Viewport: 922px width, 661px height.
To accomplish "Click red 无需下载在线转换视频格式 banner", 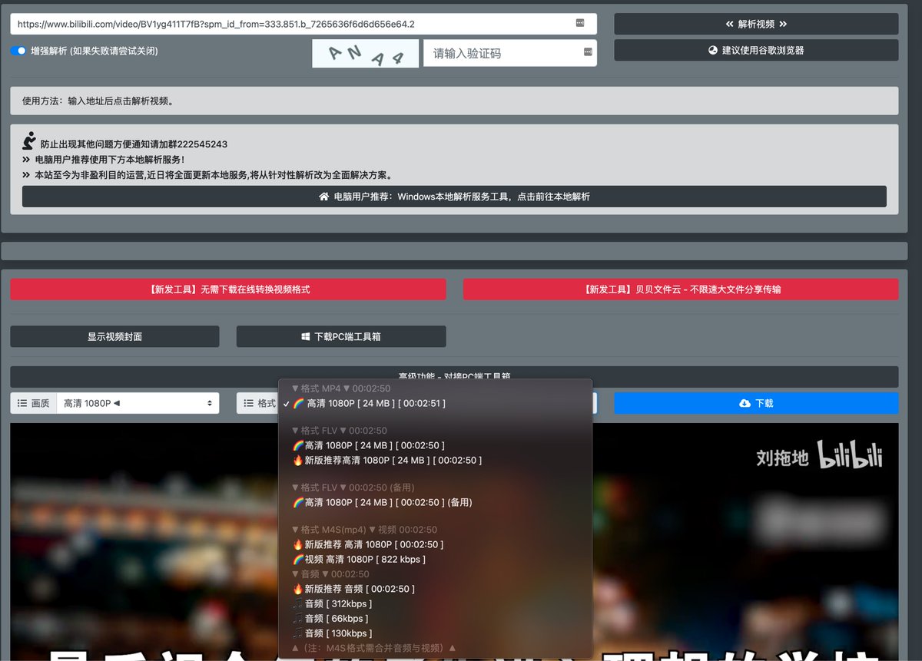I will point(228,289).
